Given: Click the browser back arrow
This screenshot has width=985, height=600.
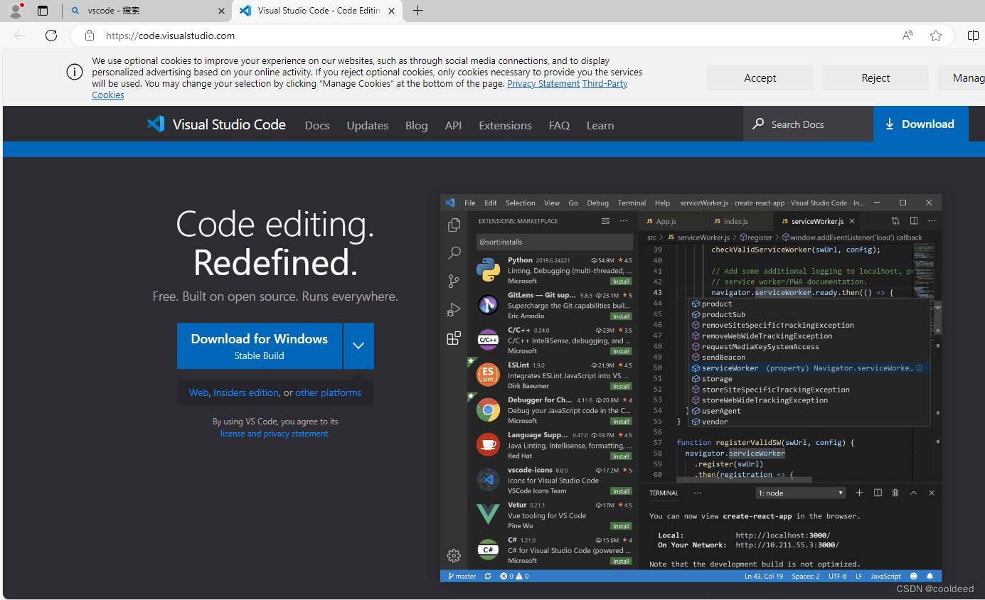Looking at the screenshot, I should point(20,36).
